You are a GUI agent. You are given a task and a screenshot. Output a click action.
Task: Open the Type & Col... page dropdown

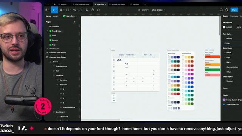pyautogui.click(x=70, y=16)
